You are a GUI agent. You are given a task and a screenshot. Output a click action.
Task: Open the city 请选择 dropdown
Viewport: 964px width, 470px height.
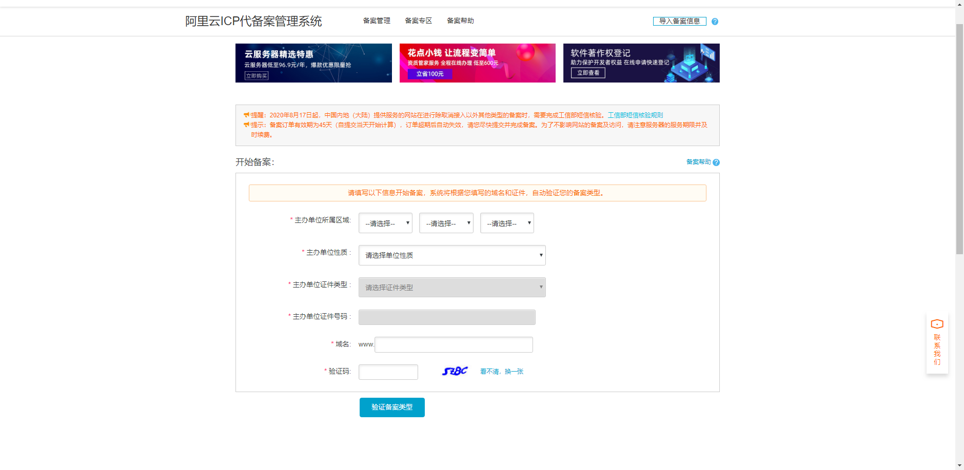pos(446,223)
